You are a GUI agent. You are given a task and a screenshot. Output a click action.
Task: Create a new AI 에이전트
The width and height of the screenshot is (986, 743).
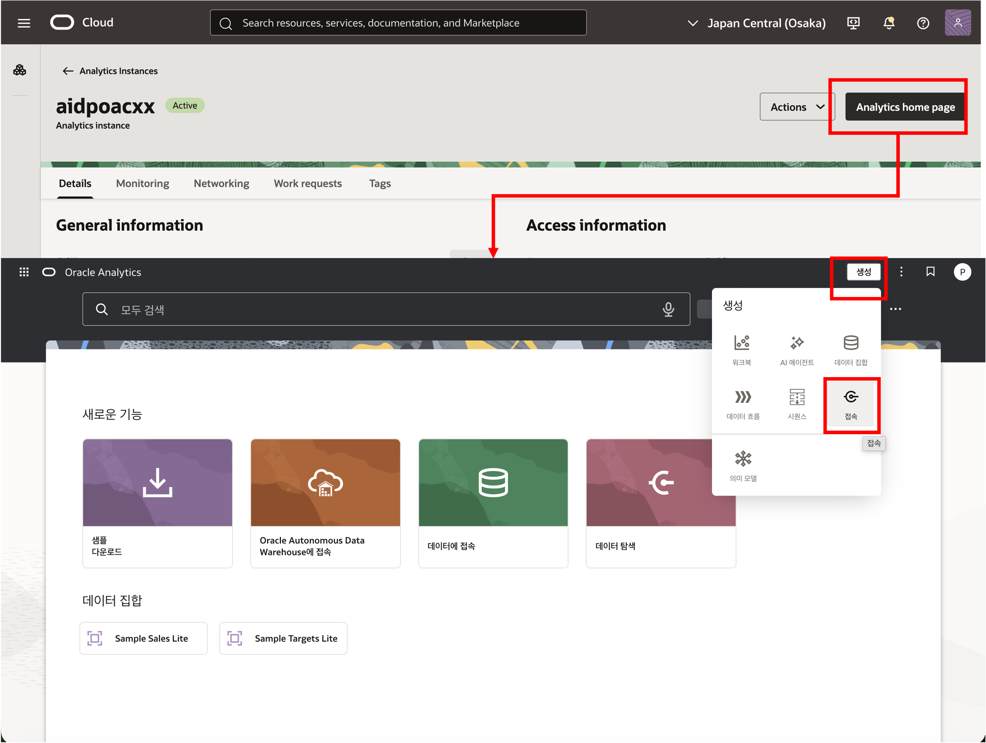(x=797, y=350)
